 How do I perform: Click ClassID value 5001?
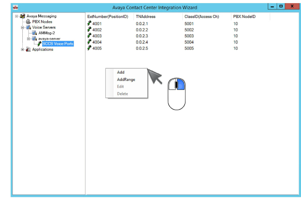[189, 24]
